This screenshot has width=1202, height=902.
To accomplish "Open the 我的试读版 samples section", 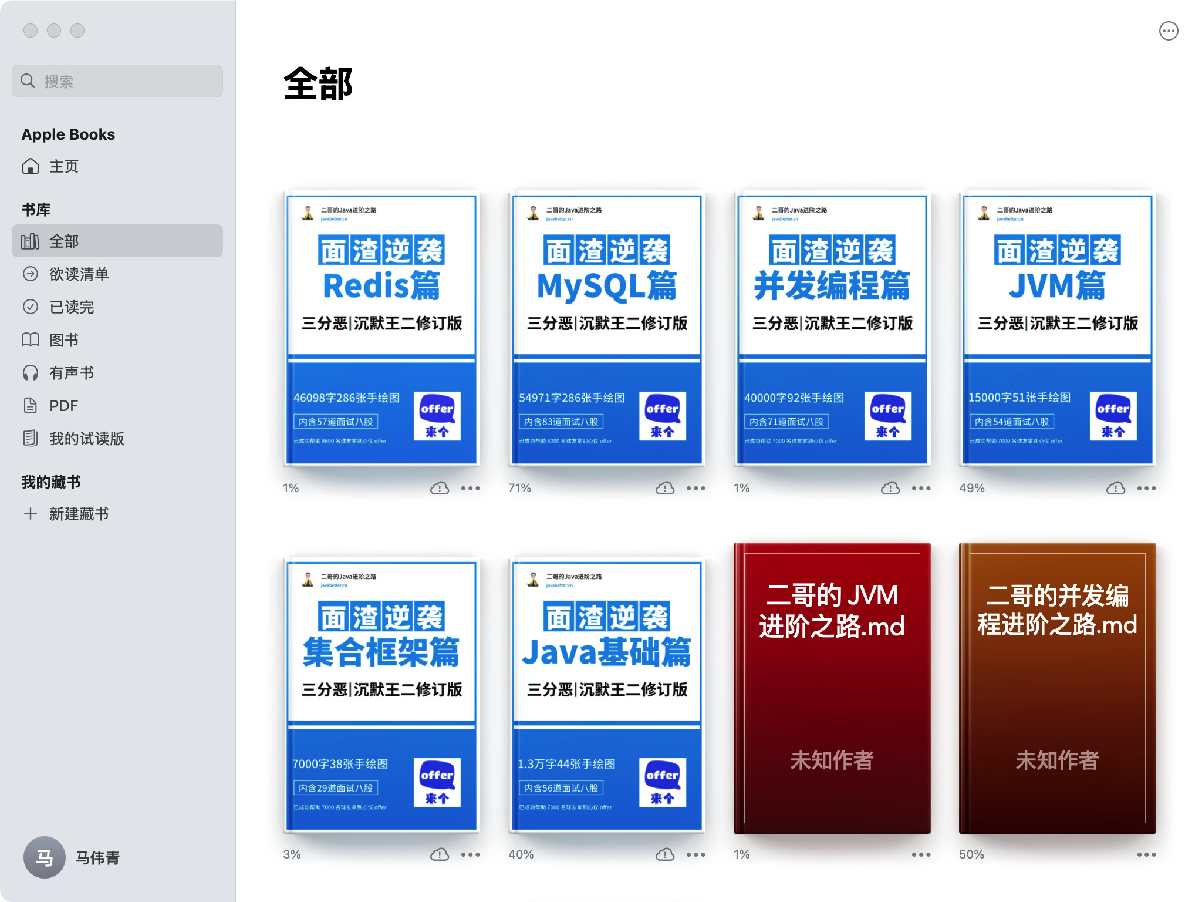I will pos(86,438).
